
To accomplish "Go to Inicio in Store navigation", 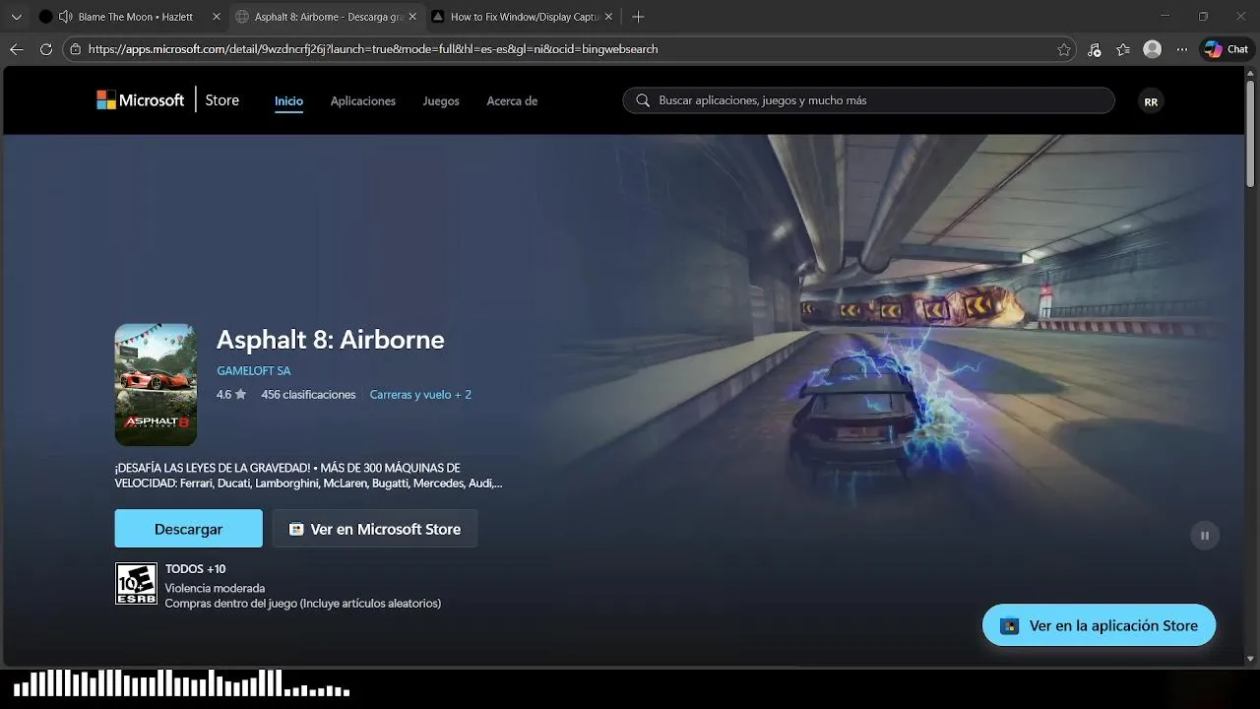I will pos(288,101).
